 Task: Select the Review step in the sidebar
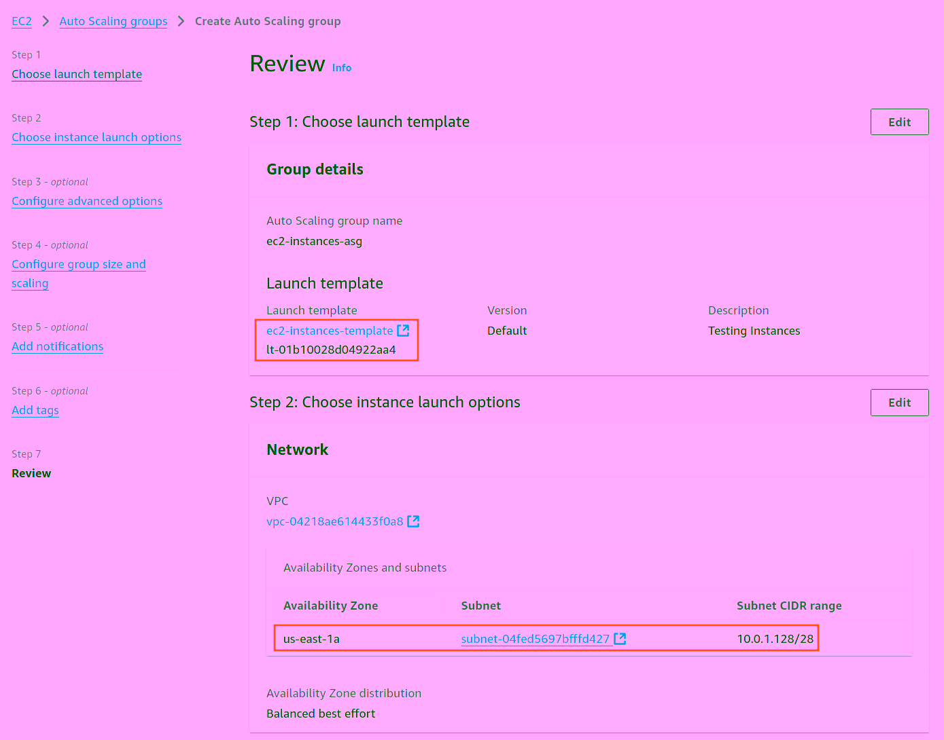click(31, 473)
